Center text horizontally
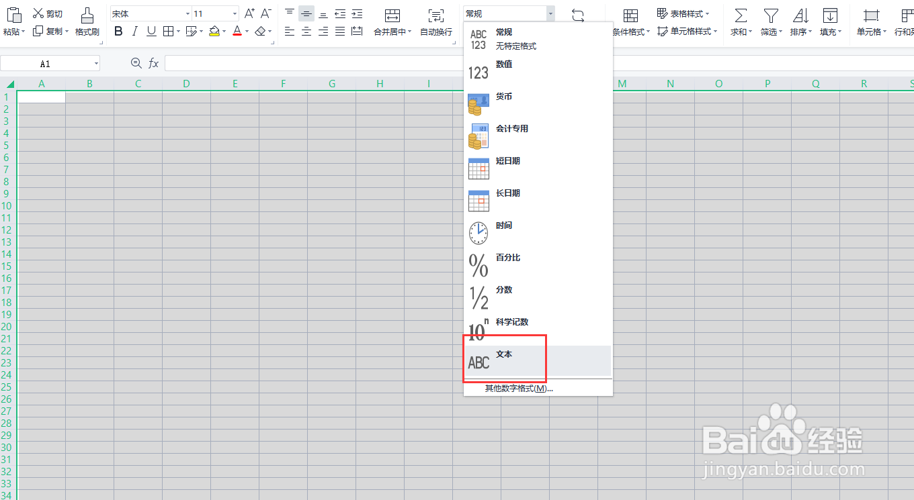This screenshot has width=914, height=500. coord(306,31)
